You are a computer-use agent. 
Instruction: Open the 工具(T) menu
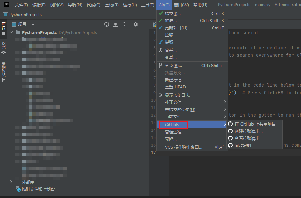148,5
